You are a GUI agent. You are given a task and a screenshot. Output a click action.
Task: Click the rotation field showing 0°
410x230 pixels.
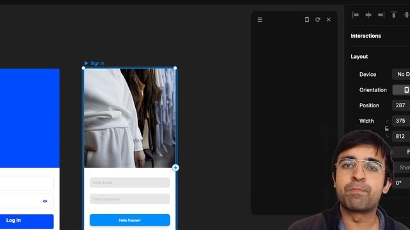pyautogui.click(x=402, y=183)
